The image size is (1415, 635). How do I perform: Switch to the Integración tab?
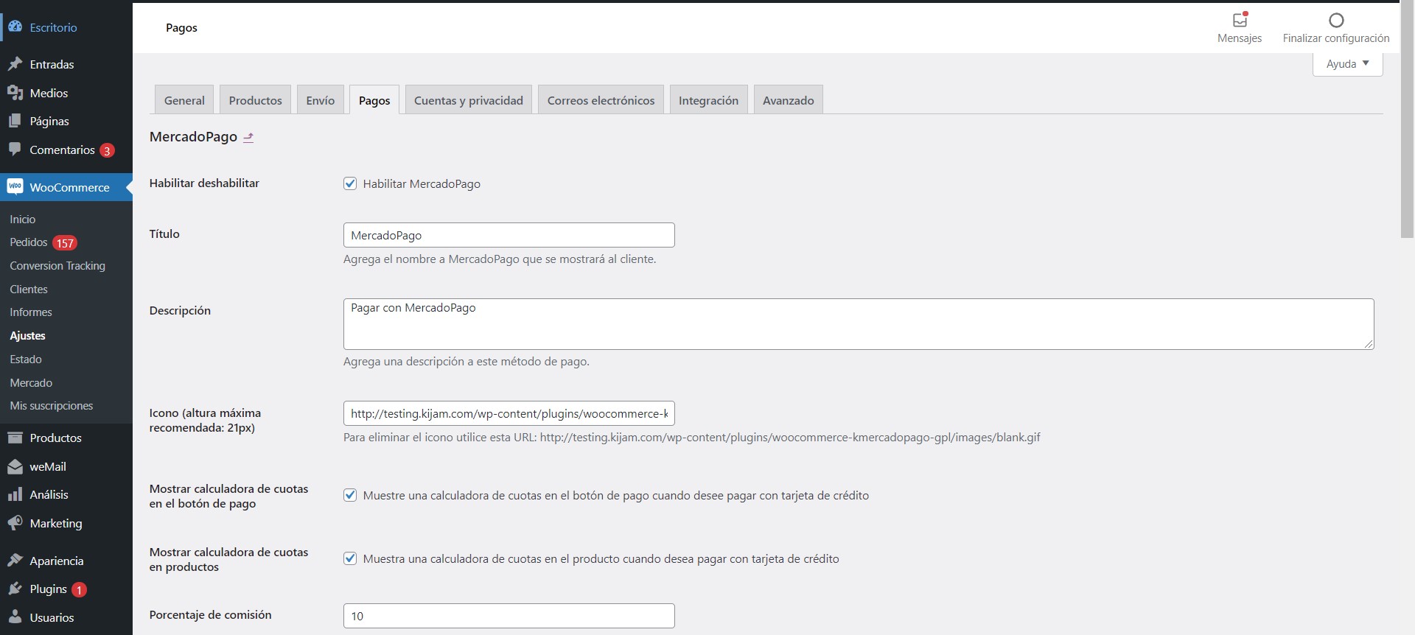708,100
